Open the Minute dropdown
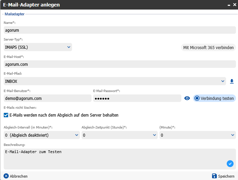This screenshot has width=238, height=180. (197, 135)
